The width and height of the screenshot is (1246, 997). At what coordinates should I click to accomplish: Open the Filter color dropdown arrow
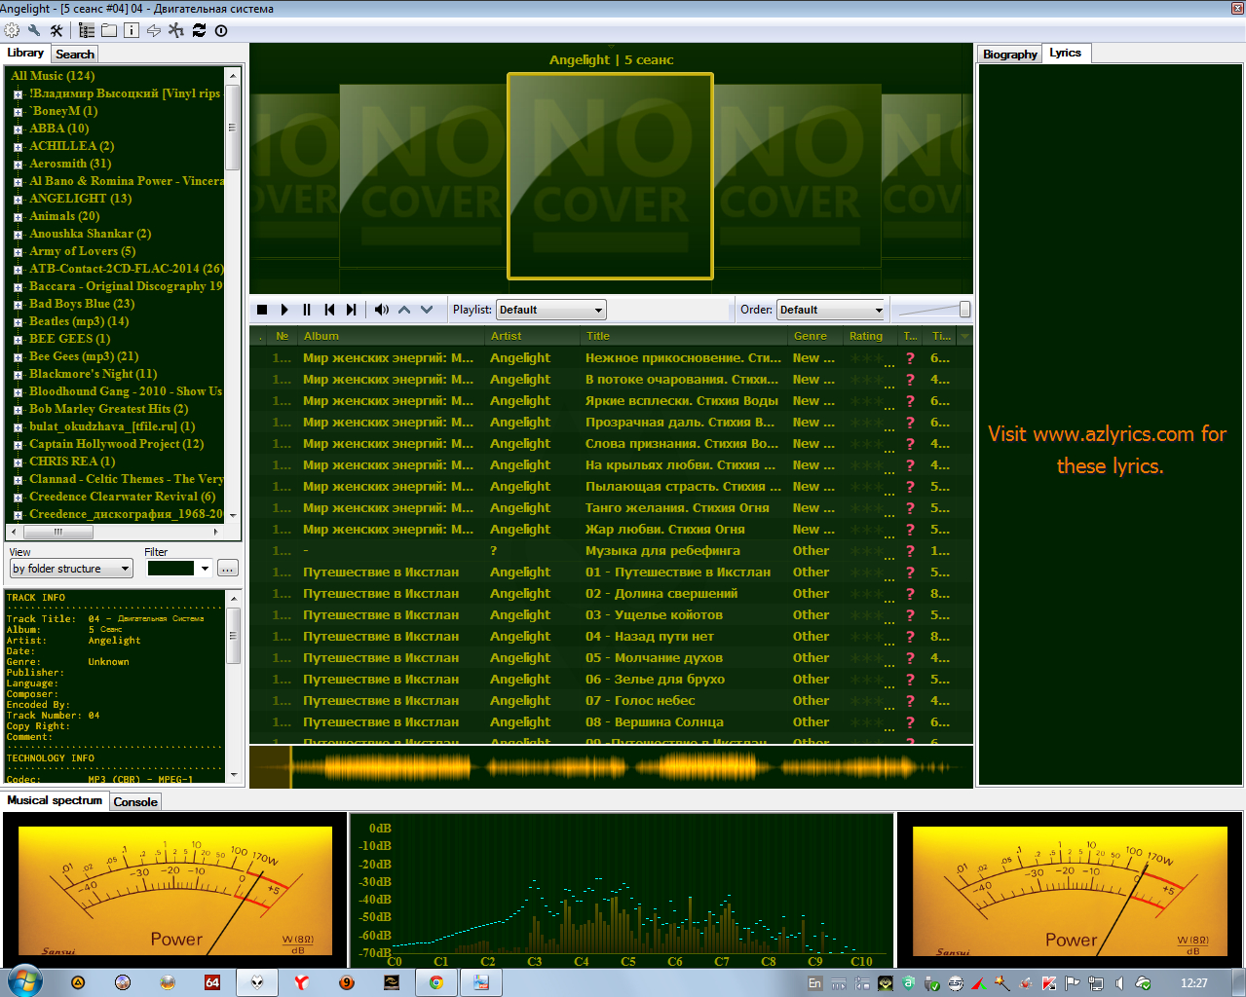[x=205, y=569]
